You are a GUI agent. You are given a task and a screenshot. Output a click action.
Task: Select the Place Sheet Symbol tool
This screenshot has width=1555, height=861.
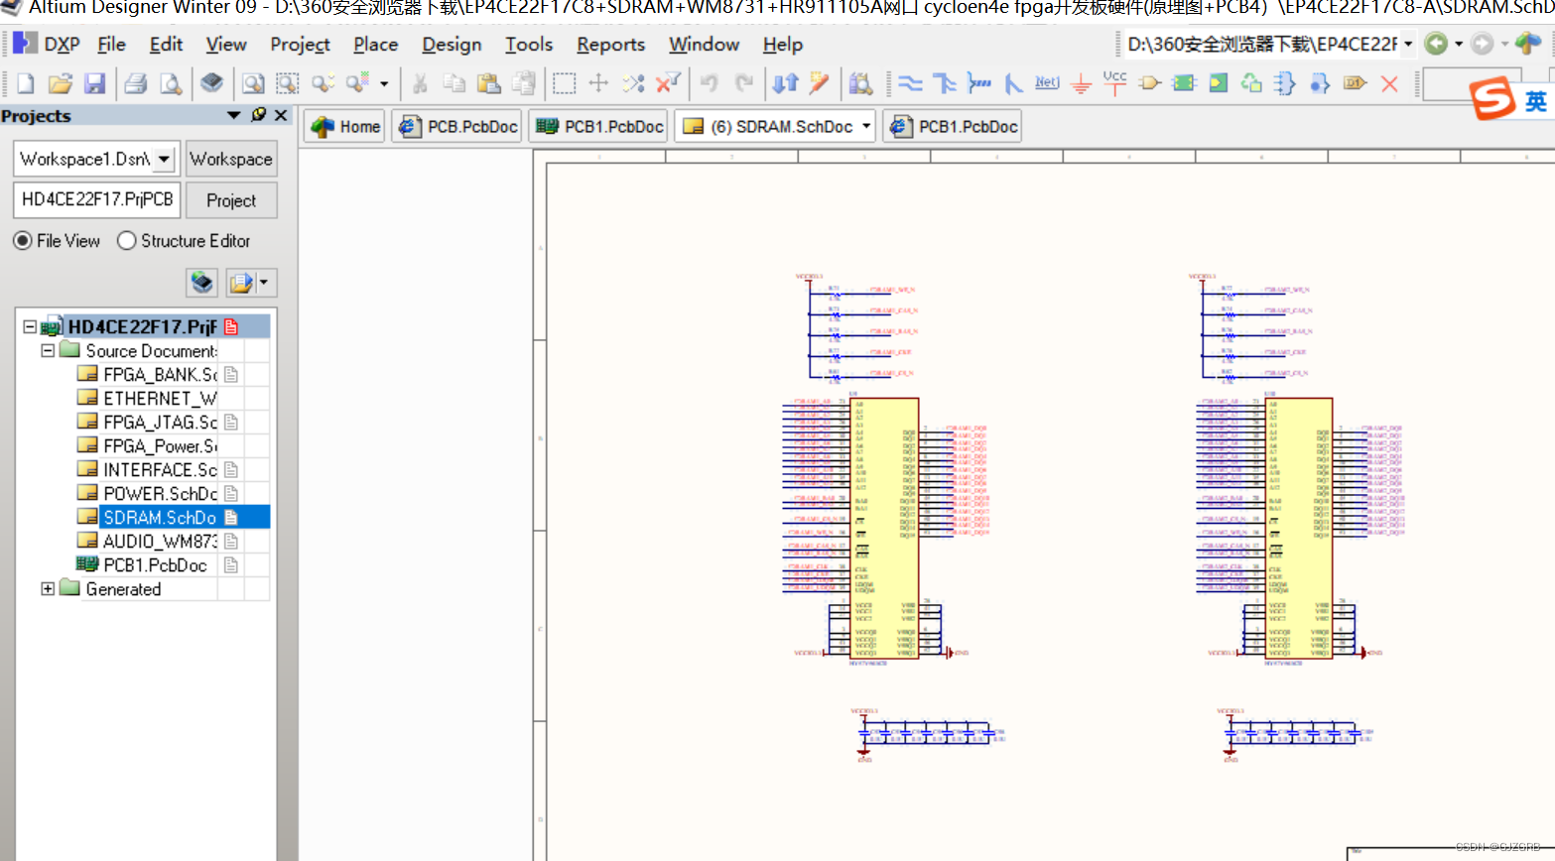point(1183,84)
